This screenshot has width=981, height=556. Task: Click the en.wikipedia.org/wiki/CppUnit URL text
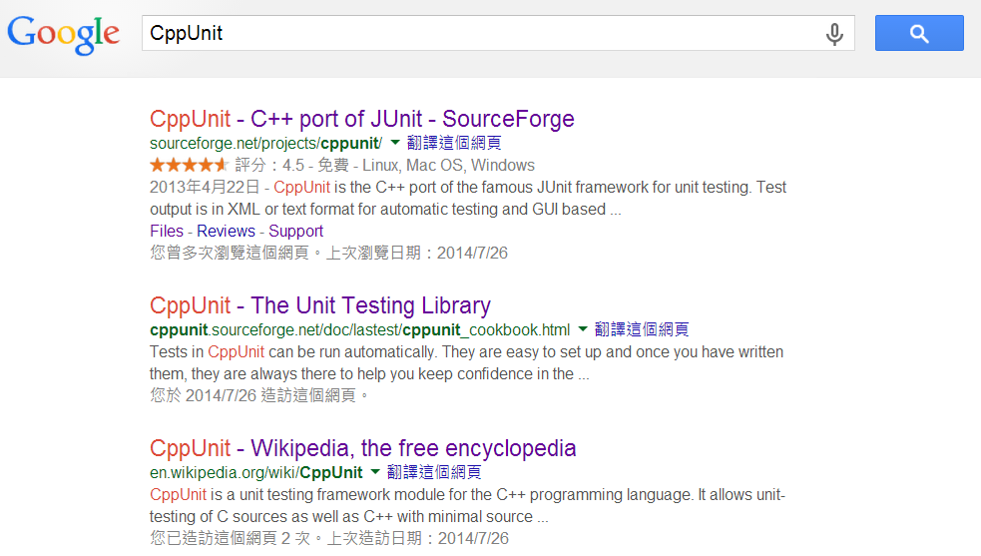pyautogui.click(x=255, y=473)
